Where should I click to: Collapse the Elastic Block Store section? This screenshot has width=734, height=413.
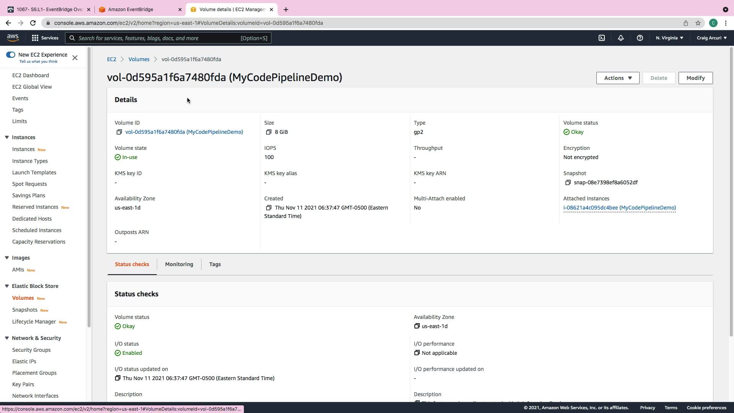click(x=7, y=286)
